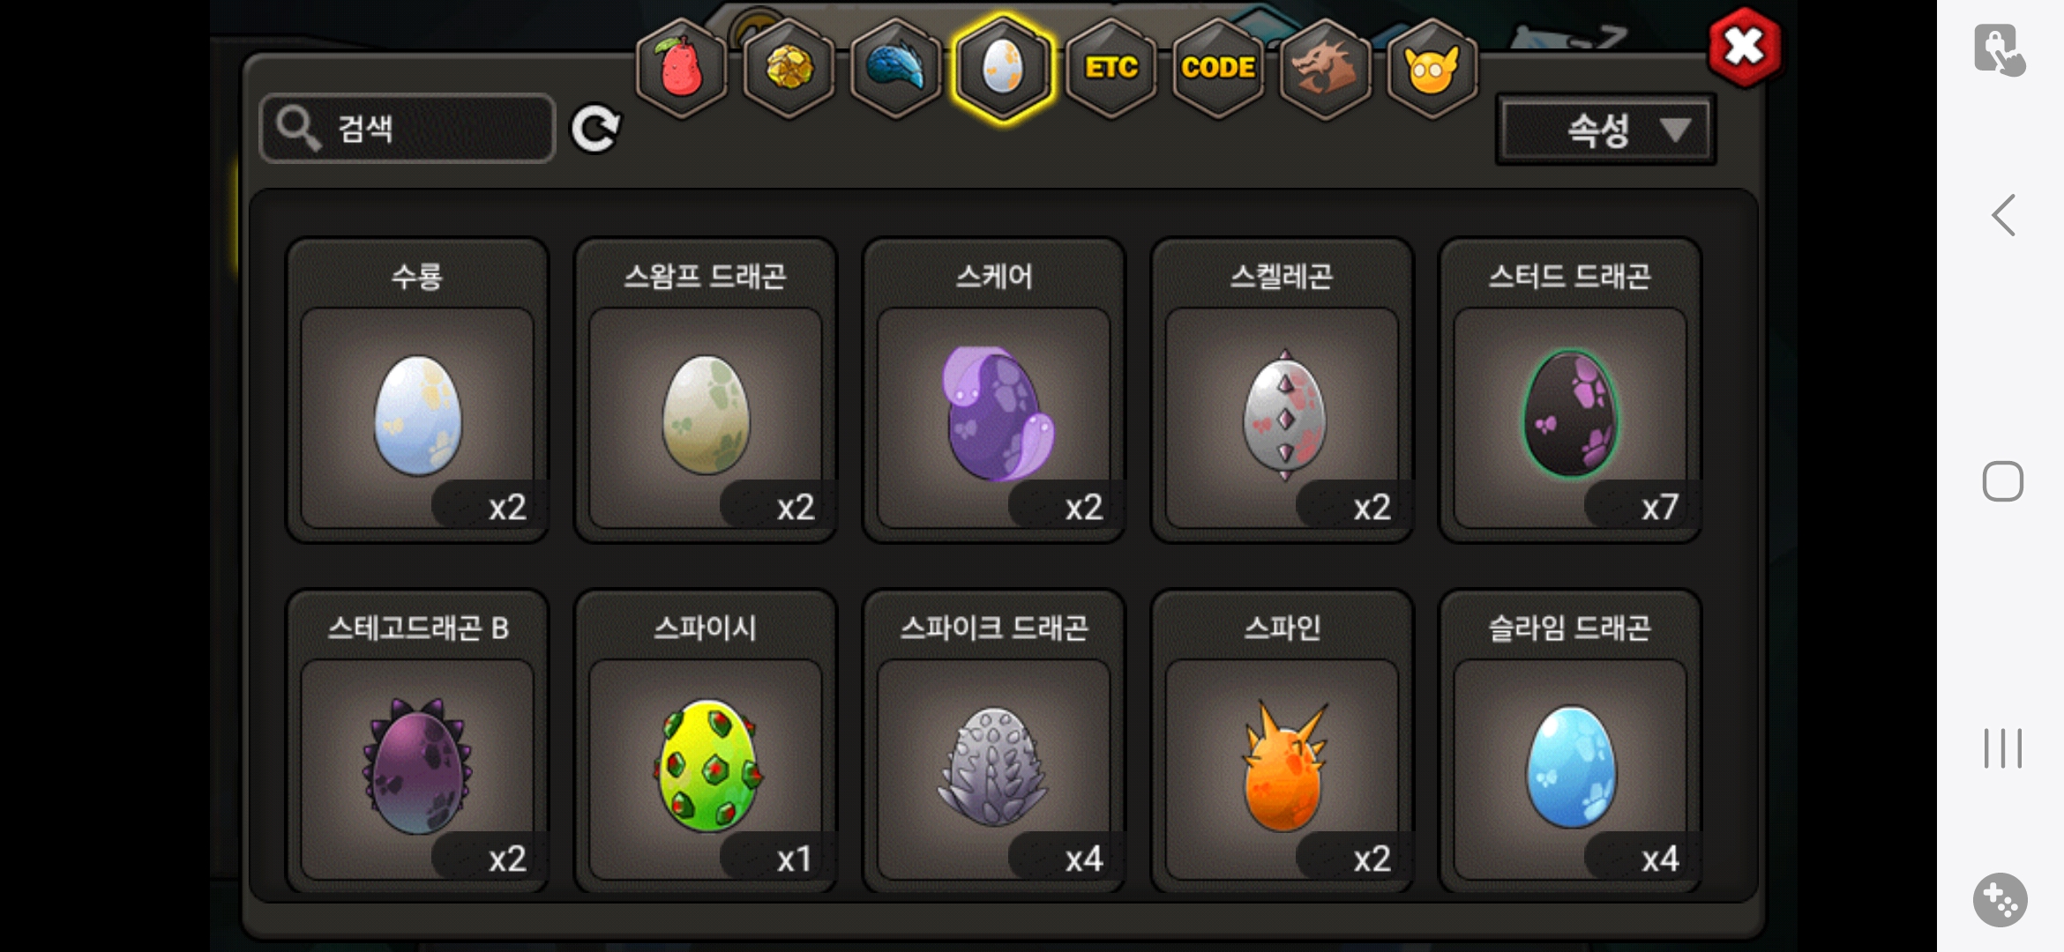
Task: Focus the 검색 search field
Action: 408,129
